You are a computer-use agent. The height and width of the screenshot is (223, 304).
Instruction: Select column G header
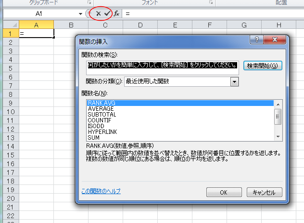[244, 25]
